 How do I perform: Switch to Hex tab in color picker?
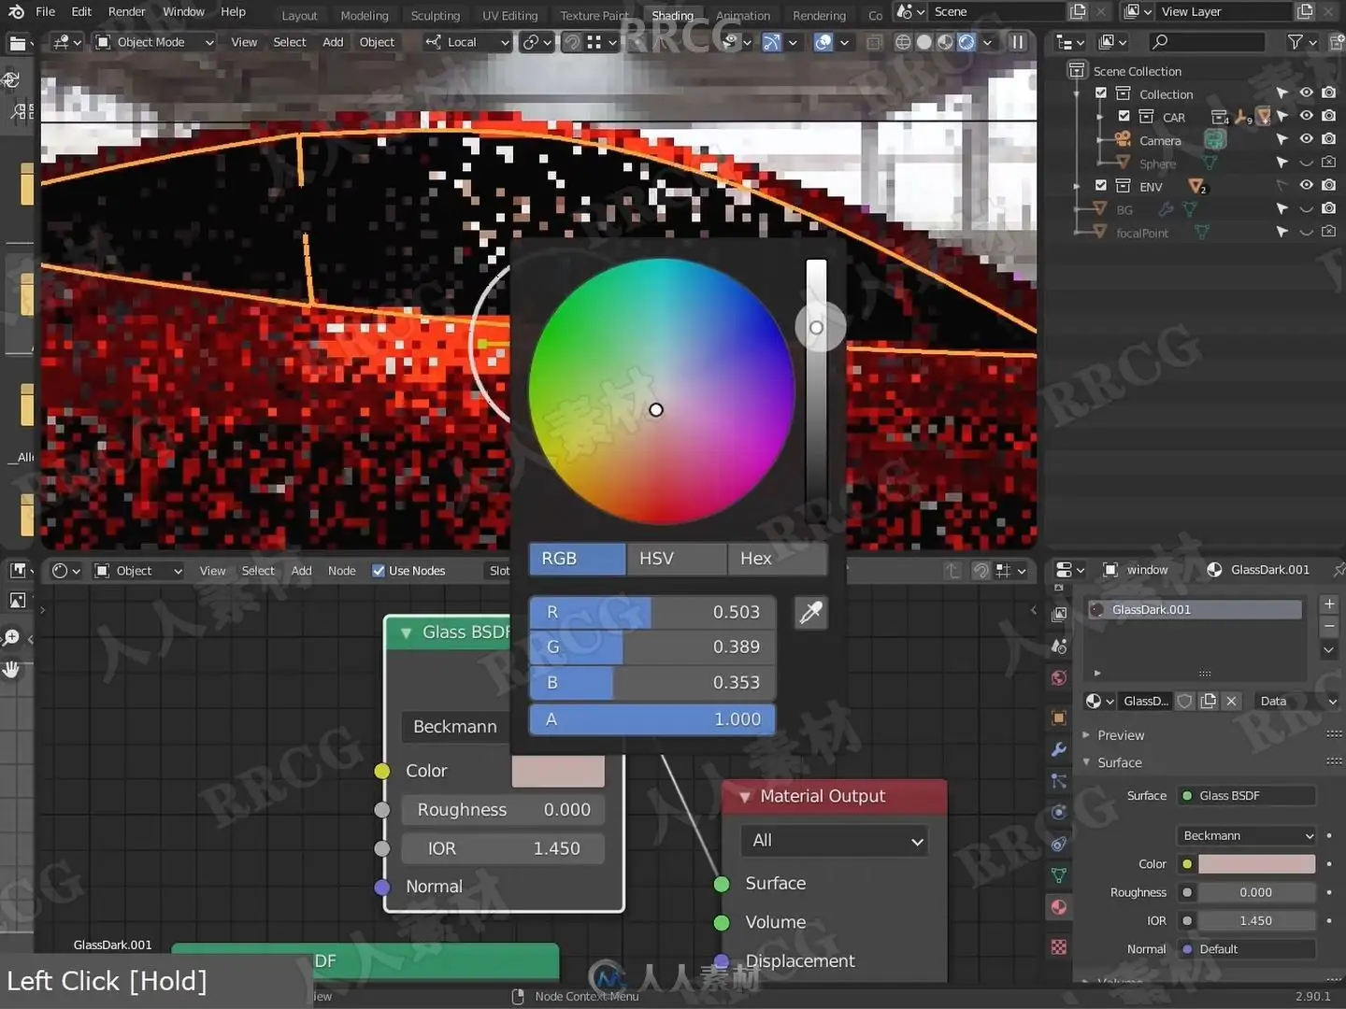(777, 559)
